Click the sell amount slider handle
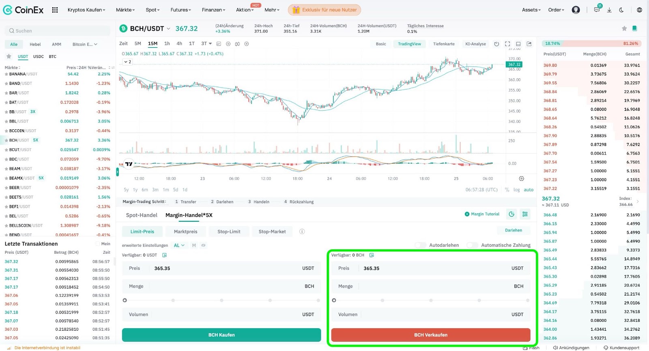 pyautogui.click(x=334, y=300)
